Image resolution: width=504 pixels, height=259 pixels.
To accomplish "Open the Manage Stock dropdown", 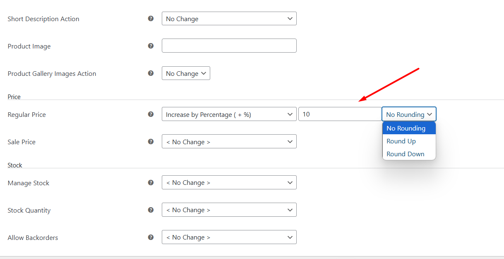I will pos(229,182).
